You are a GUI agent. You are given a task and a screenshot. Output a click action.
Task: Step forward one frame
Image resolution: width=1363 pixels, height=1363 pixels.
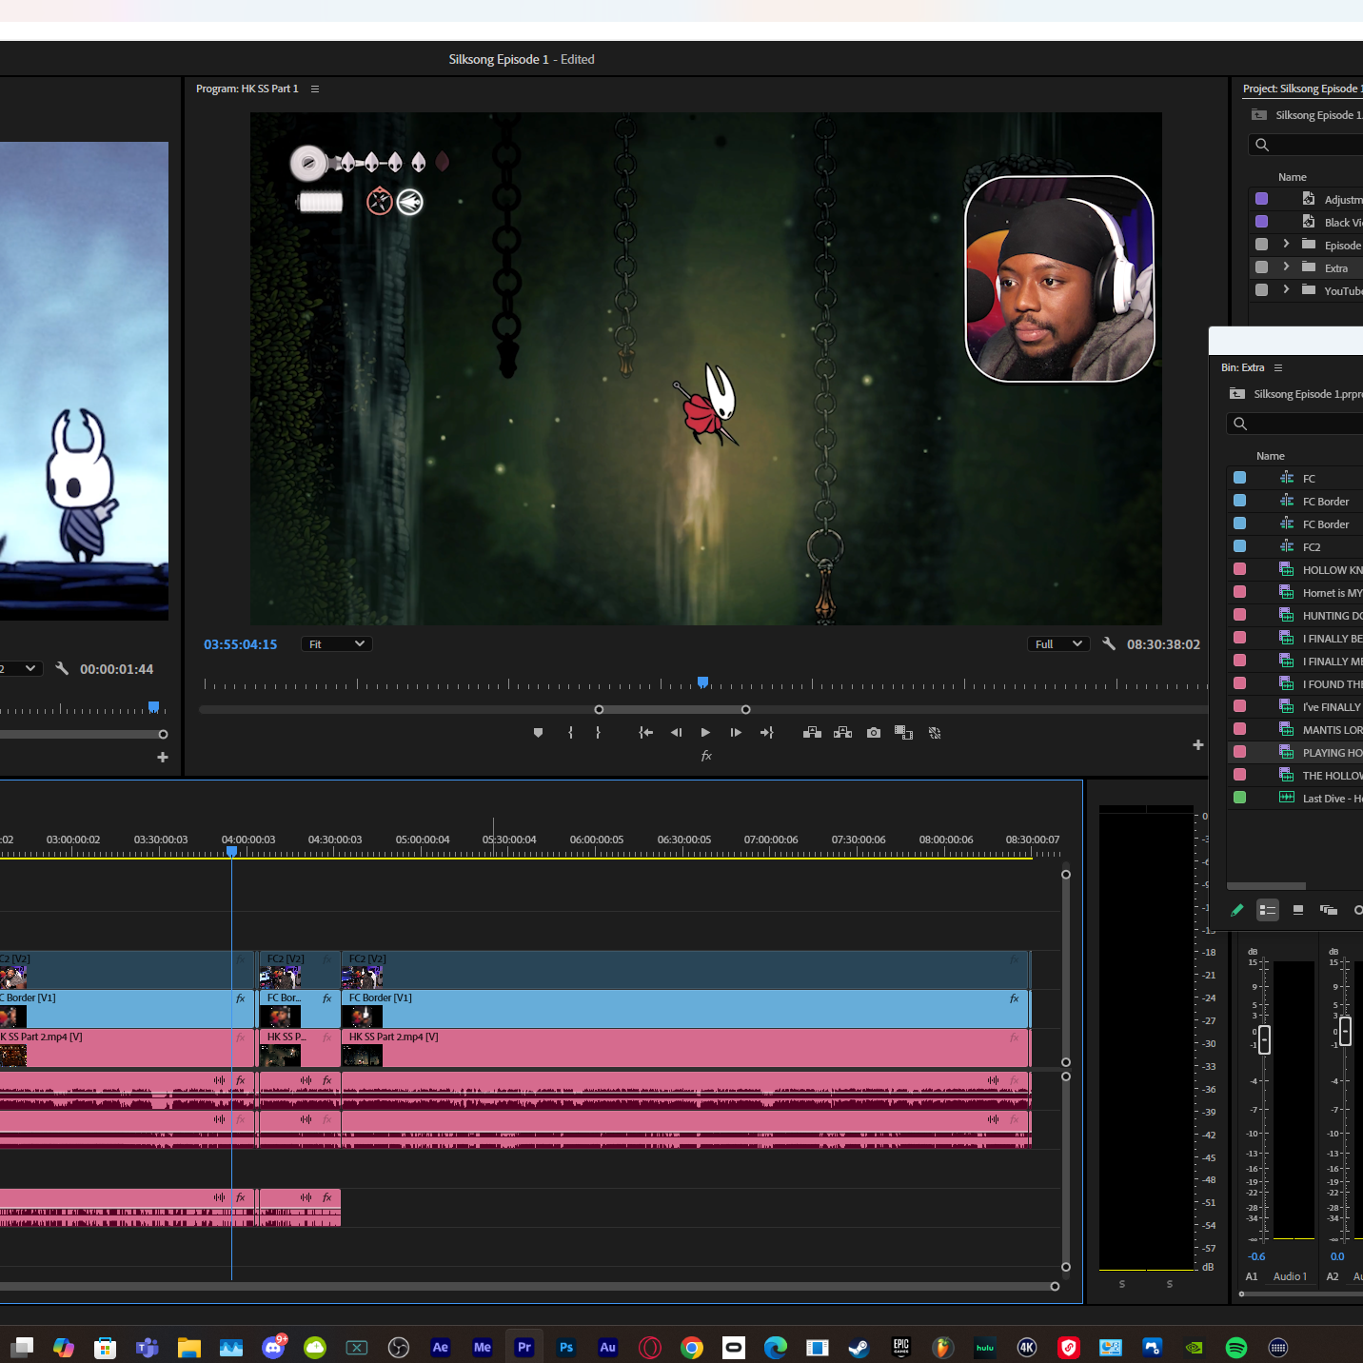[x=736, y=733]
